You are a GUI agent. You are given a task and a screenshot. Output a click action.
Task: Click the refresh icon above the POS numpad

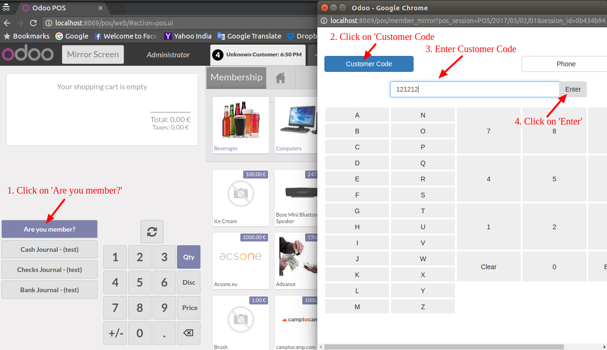pos(152,232)
